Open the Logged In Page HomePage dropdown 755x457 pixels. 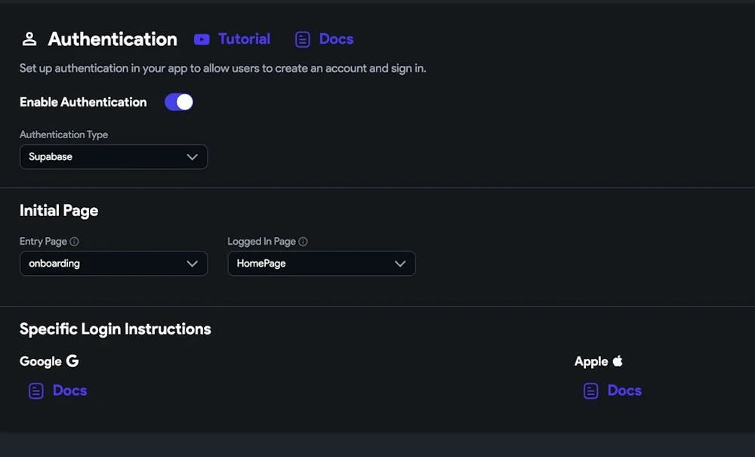(x=322, y=264)
